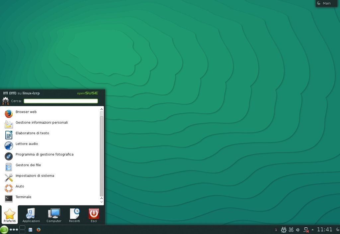Open the Recenti tab
340x234 pixels.
(74, 215)
